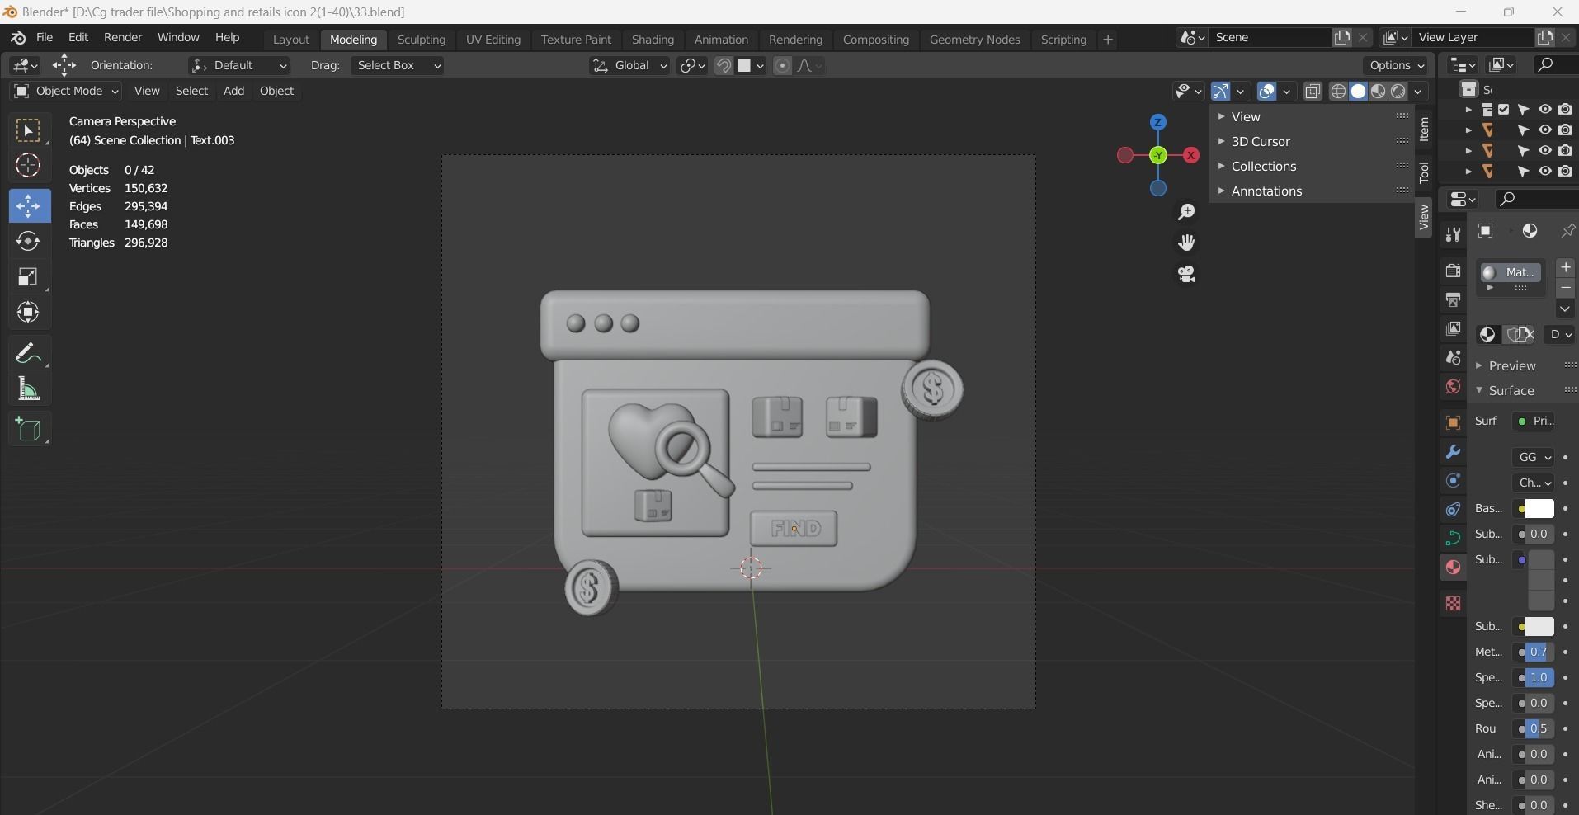Viewport: 1579px width, 815px height.
Task: Open the Orientation Default dropdown
Action: 238,66
